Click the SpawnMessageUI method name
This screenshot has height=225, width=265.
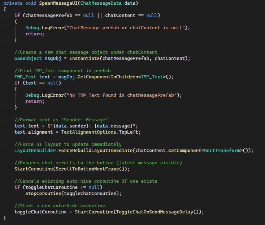tap(59, 3)
